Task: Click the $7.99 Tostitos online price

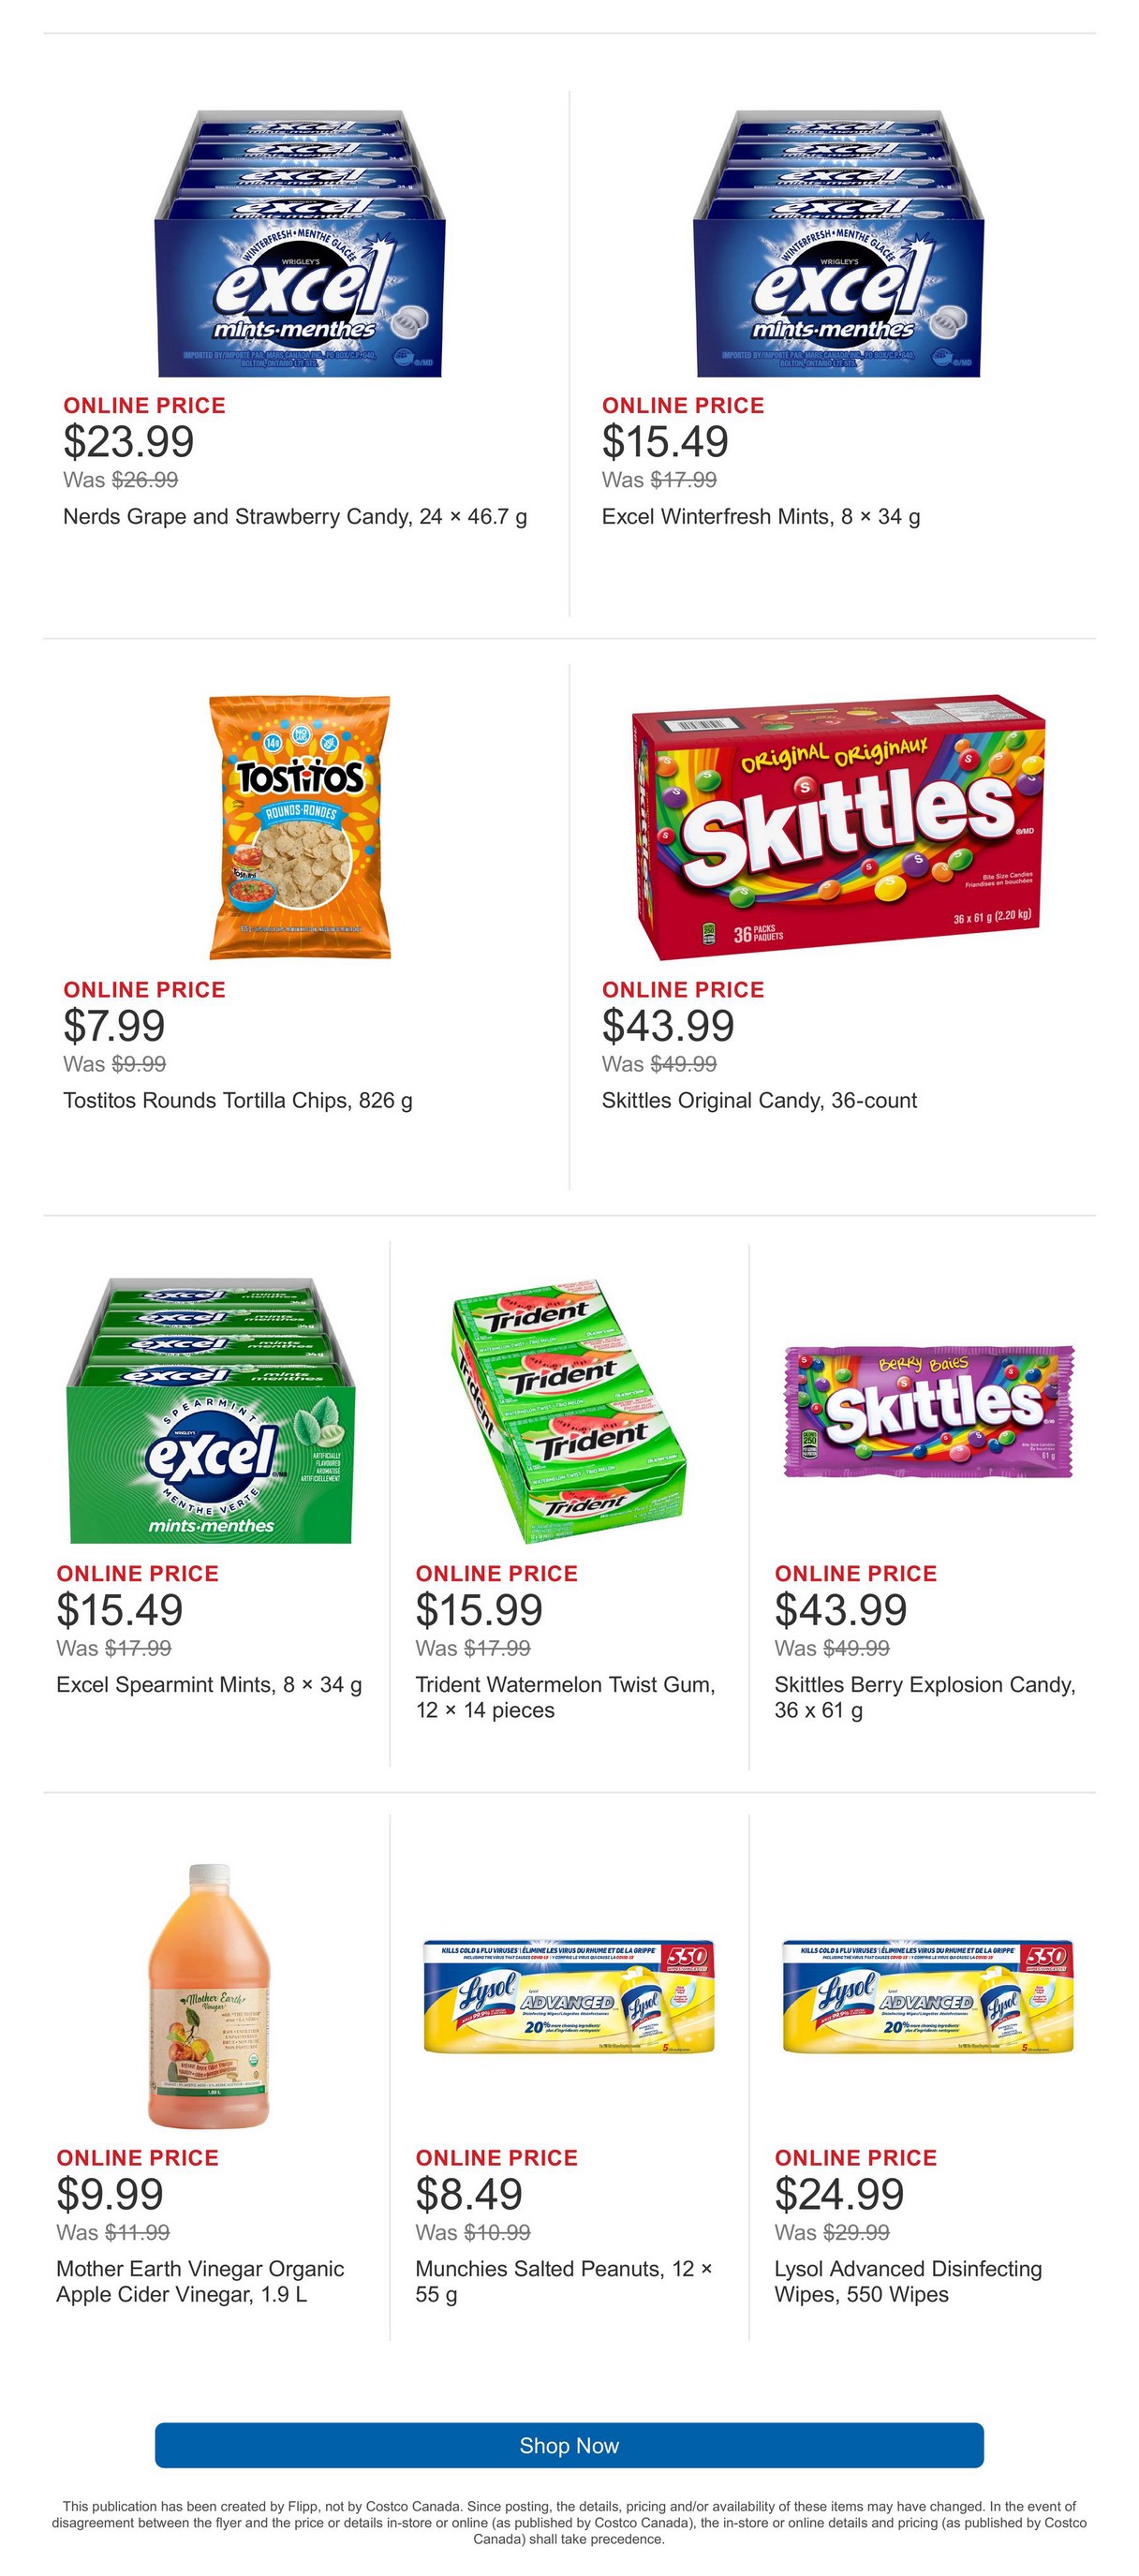Action: click(114, 1026)
